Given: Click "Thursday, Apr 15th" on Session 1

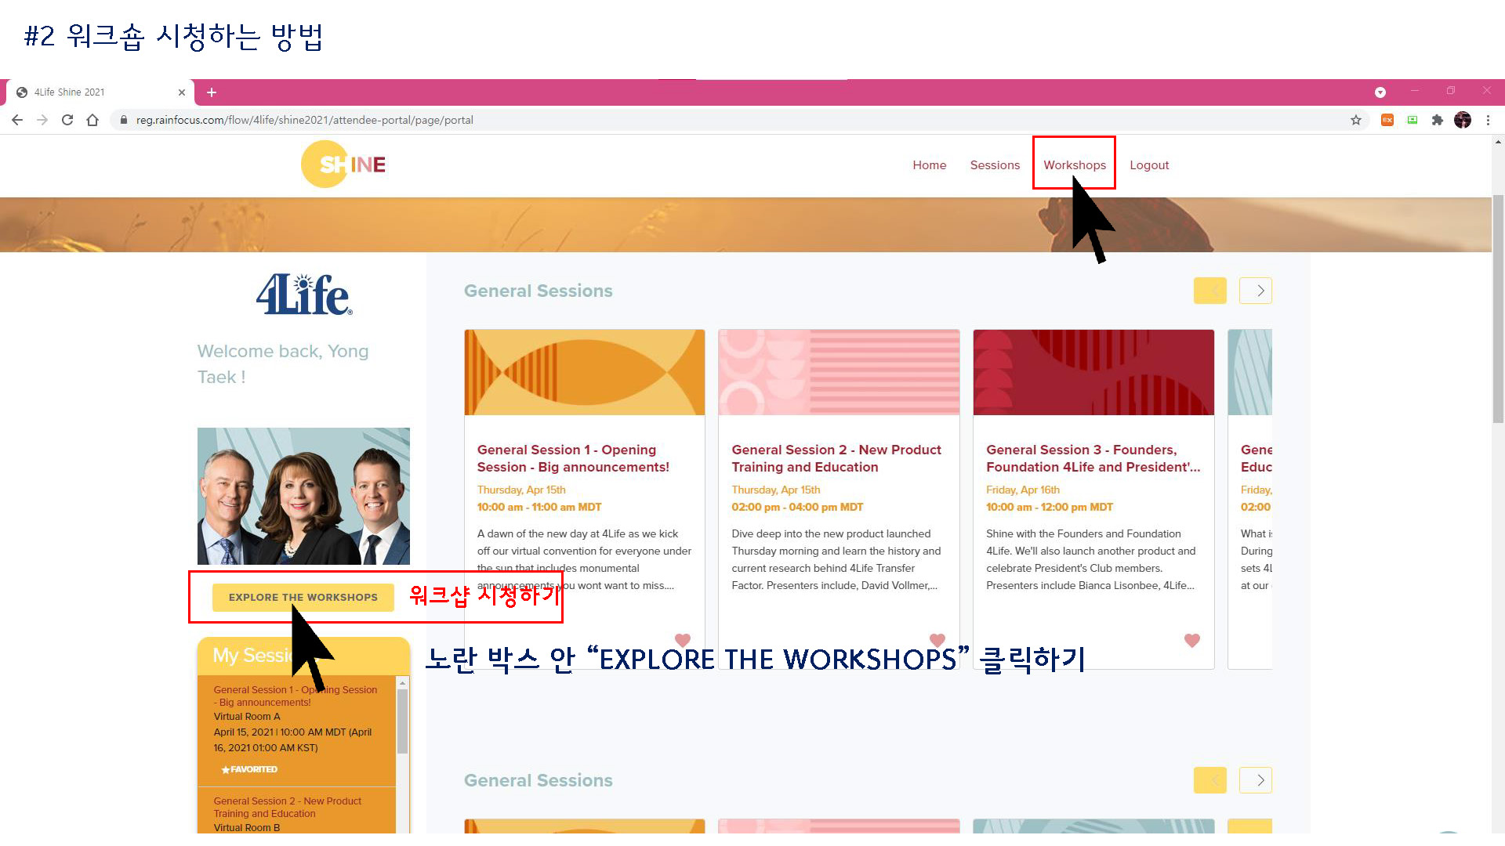Looking at the screenshot, I should click(x=521, y=490).
